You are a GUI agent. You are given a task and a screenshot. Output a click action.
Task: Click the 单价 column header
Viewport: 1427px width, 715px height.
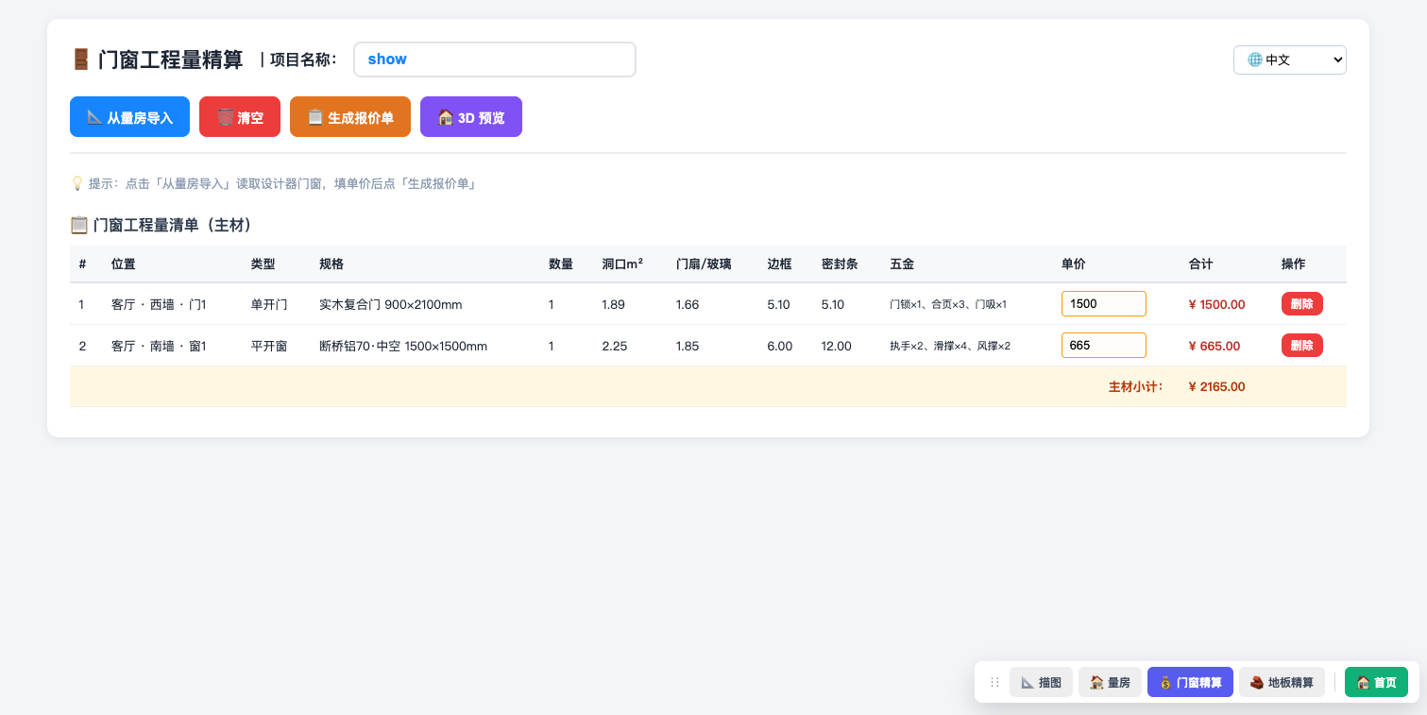pyautogui.click(x=1073, y=264)
